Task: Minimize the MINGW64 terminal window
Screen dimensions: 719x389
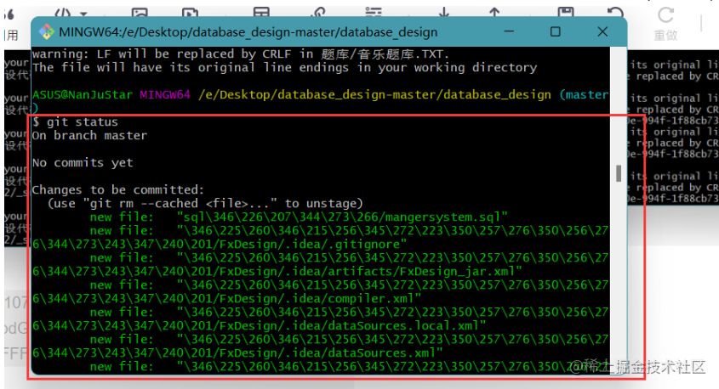Action: click(x=509, y=31)
